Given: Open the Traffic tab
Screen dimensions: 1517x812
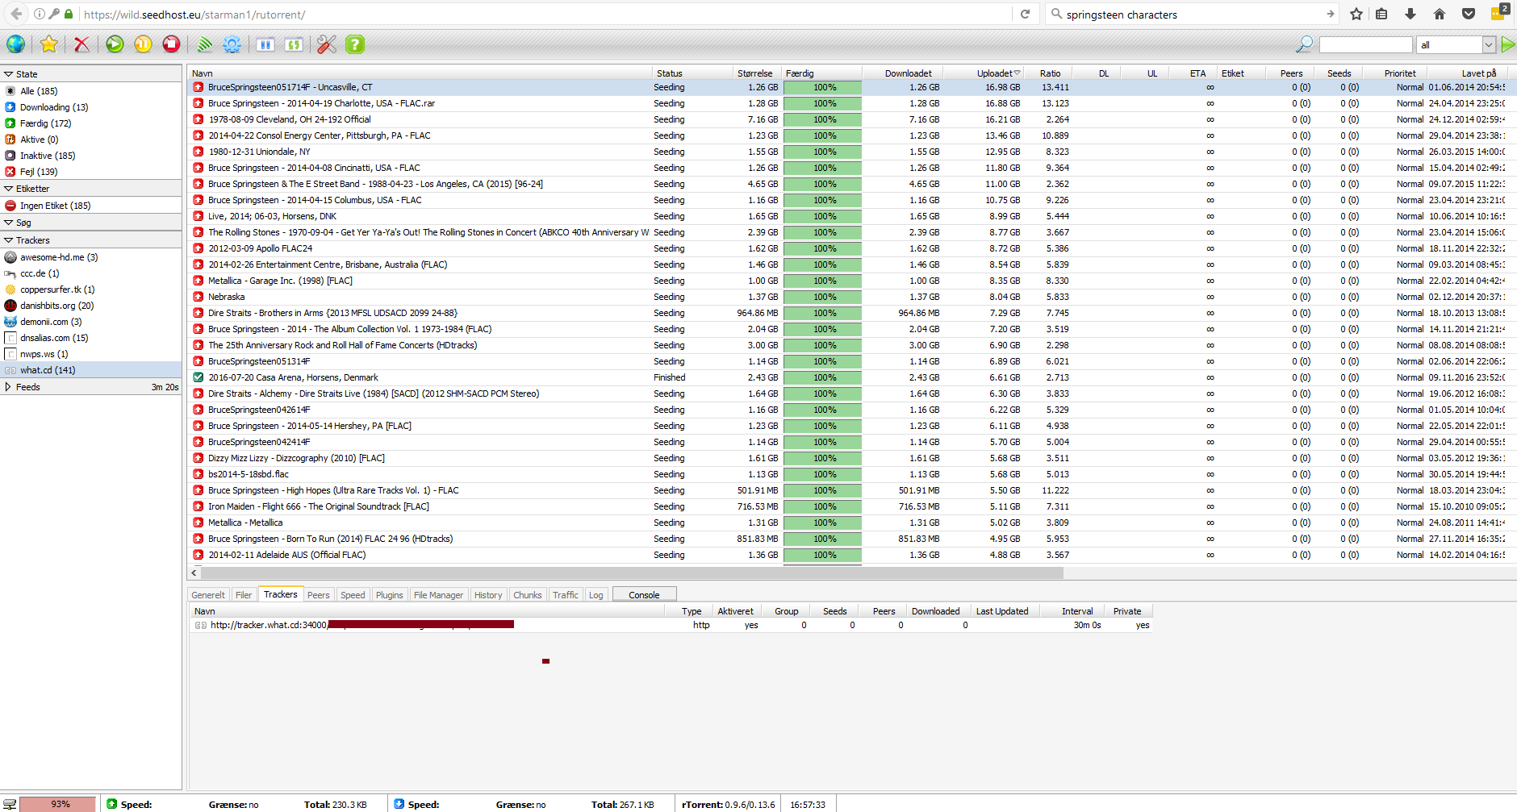Looking at the screenshot, I should click(566, 595).
